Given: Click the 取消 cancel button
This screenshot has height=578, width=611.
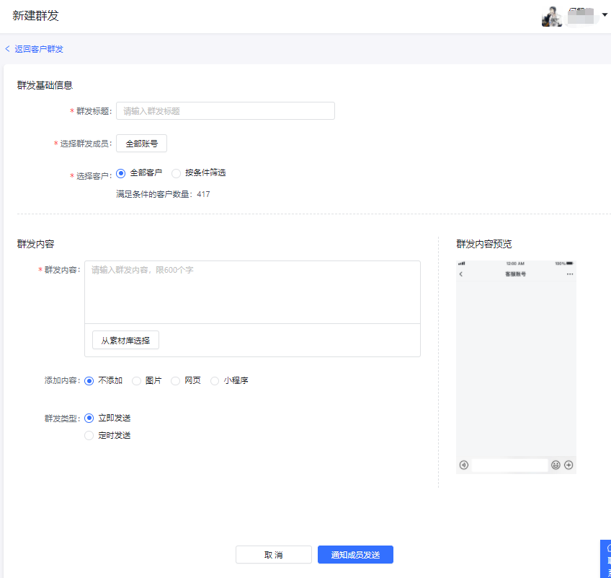Looking at the screenshot, I should 273,555.
